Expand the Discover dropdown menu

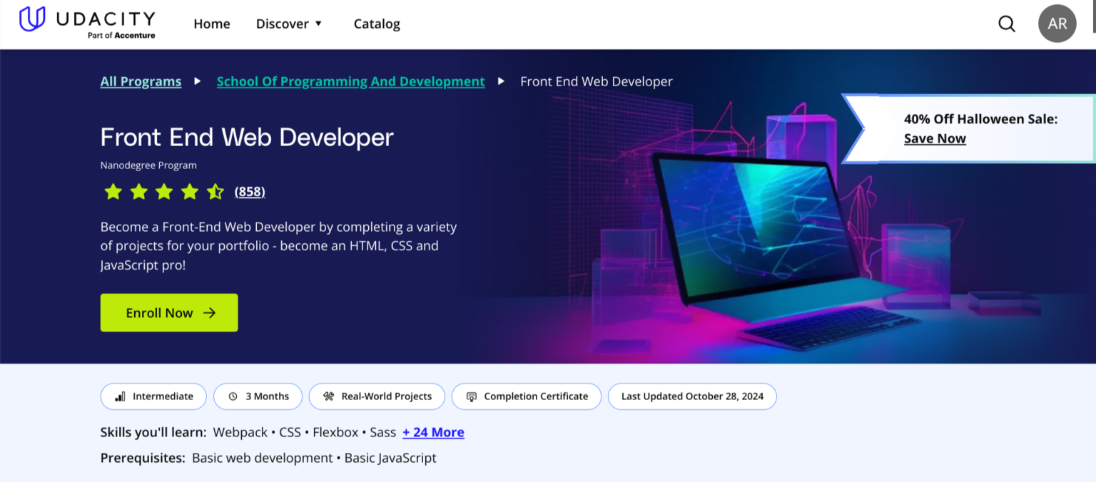288,23
